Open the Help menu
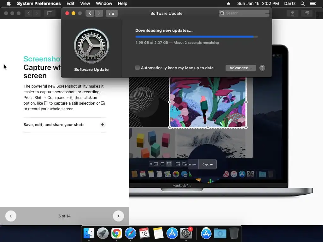 (x=123, y=3)
